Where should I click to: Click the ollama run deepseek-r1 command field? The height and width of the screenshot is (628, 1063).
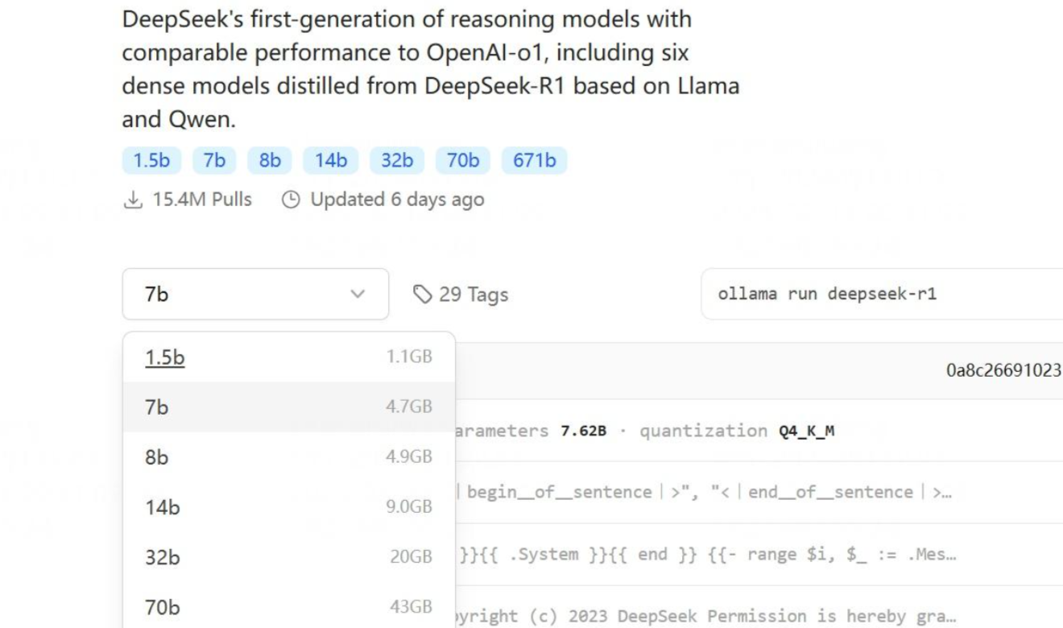pos(882,294)
